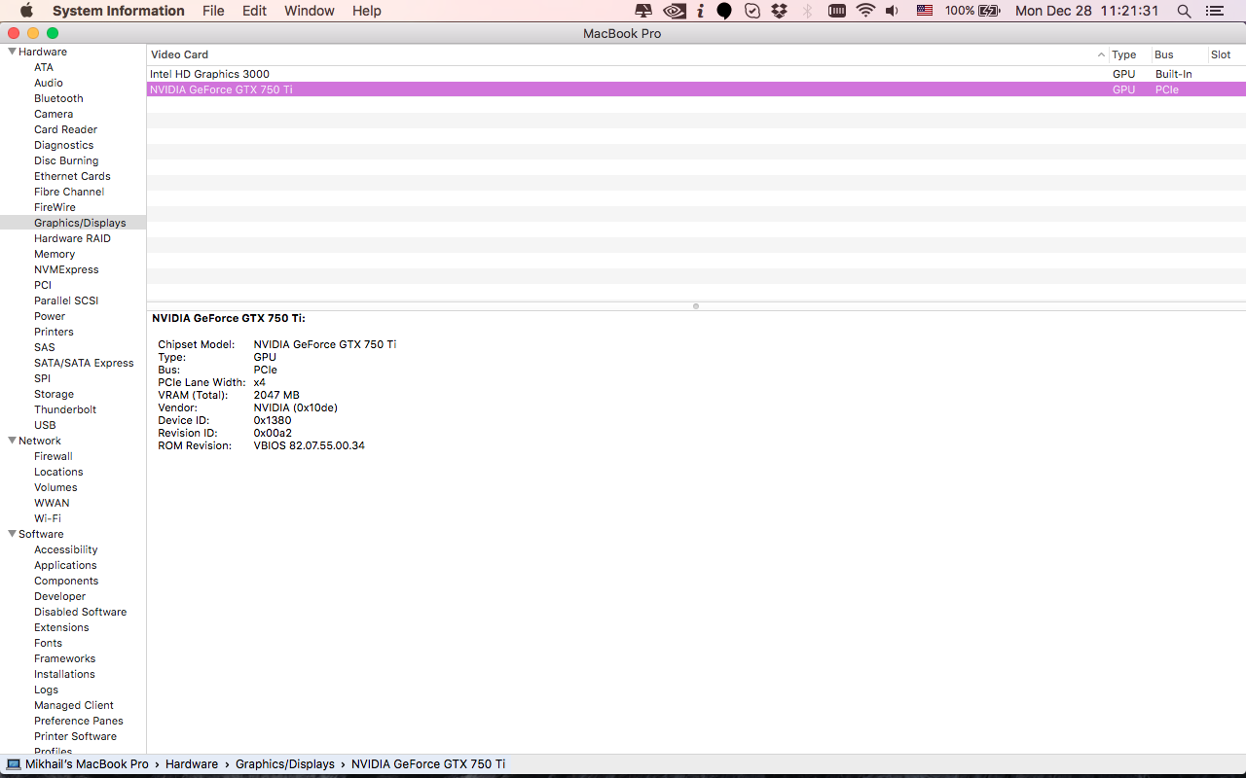Collapse the Hardware section triangle
The image size is (1246, 778).
tap(12, 52)
